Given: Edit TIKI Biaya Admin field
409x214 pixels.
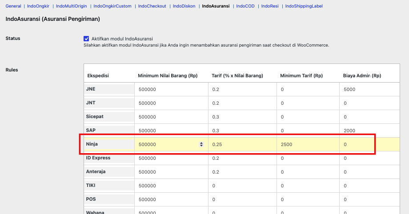Looking at the screenshot, I should pos(369,186).
